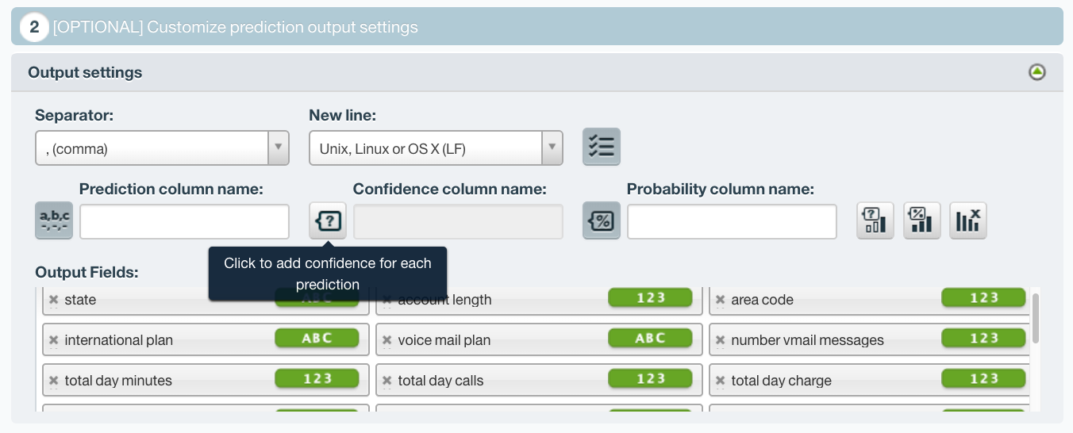Image resolution: width=1073 pixels, height=433 pixels.
Task: Remove the international plan output field
Action: coord(53,340)
